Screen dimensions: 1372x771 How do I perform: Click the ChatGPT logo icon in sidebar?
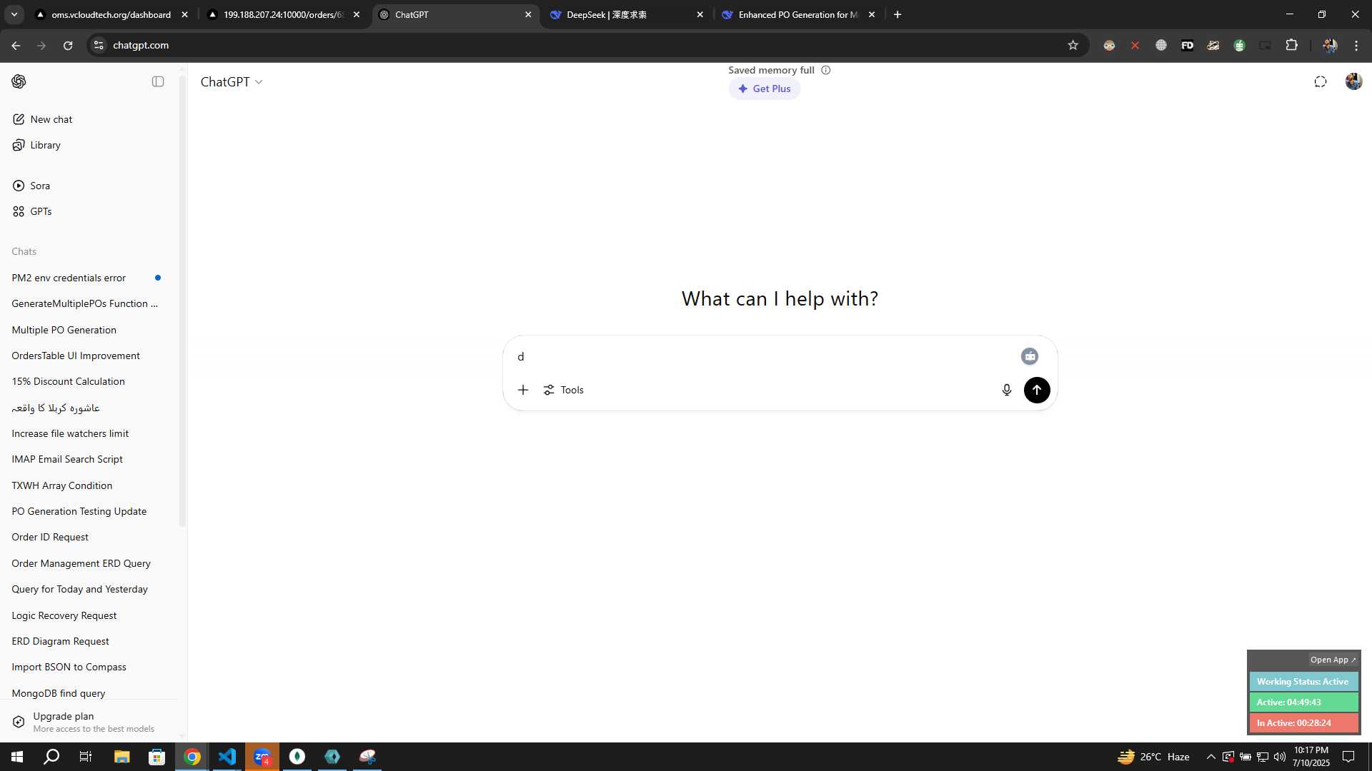pos(19,81)
